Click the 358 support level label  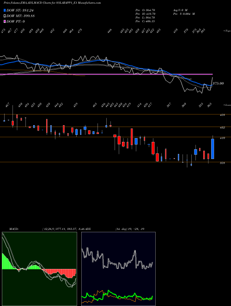(222, 163)
